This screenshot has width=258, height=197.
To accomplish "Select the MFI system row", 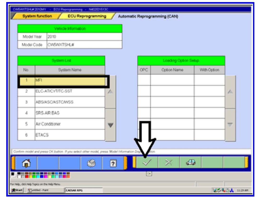I will tap(70, 80).
